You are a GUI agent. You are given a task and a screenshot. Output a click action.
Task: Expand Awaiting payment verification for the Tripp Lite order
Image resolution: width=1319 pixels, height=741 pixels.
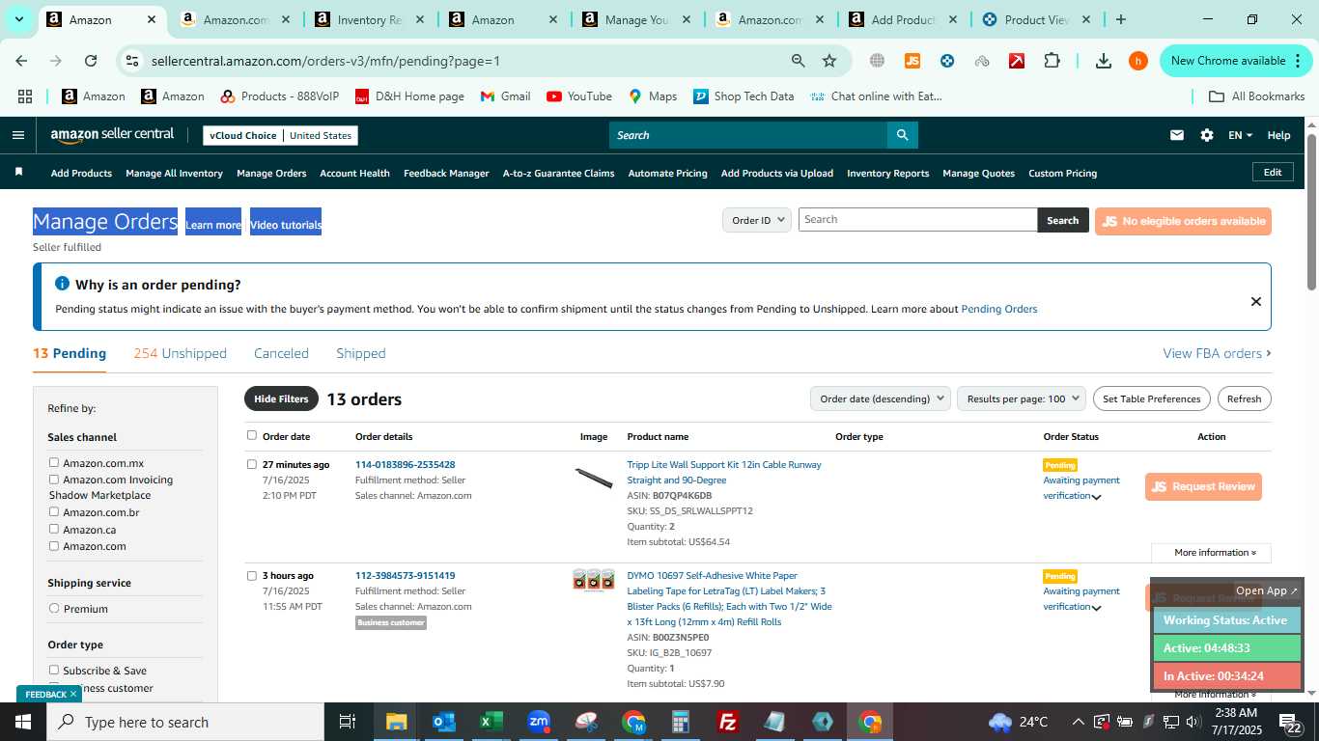(x=1096, y=497)
